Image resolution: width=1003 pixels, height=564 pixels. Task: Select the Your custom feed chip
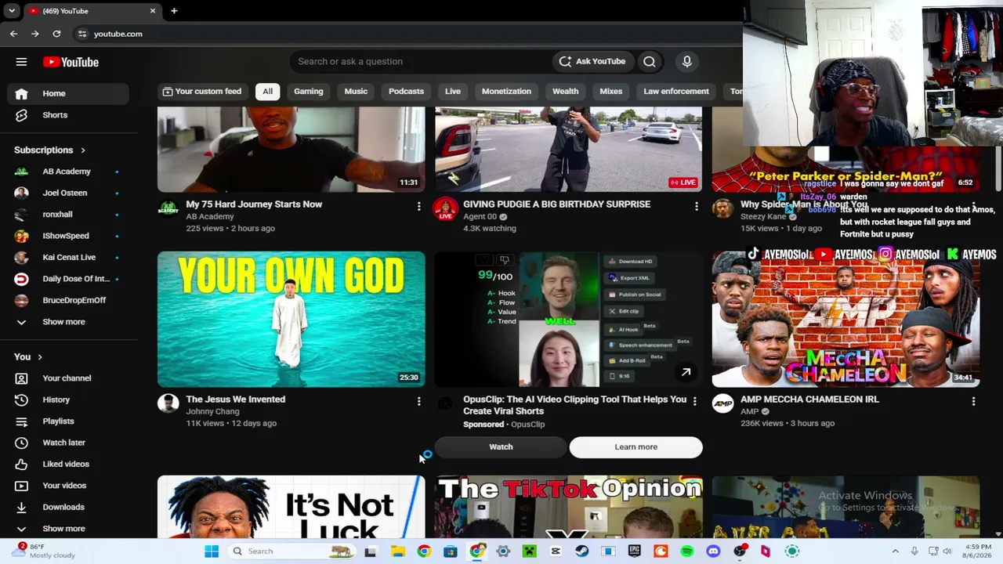202,92
